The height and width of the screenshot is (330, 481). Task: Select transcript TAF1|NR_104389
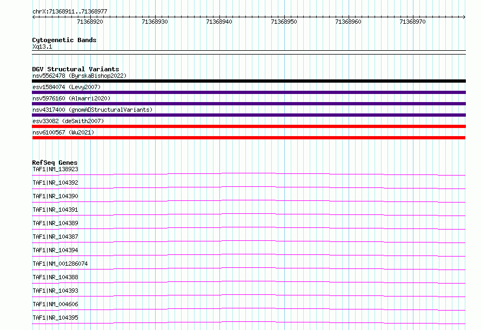point(55,223)
